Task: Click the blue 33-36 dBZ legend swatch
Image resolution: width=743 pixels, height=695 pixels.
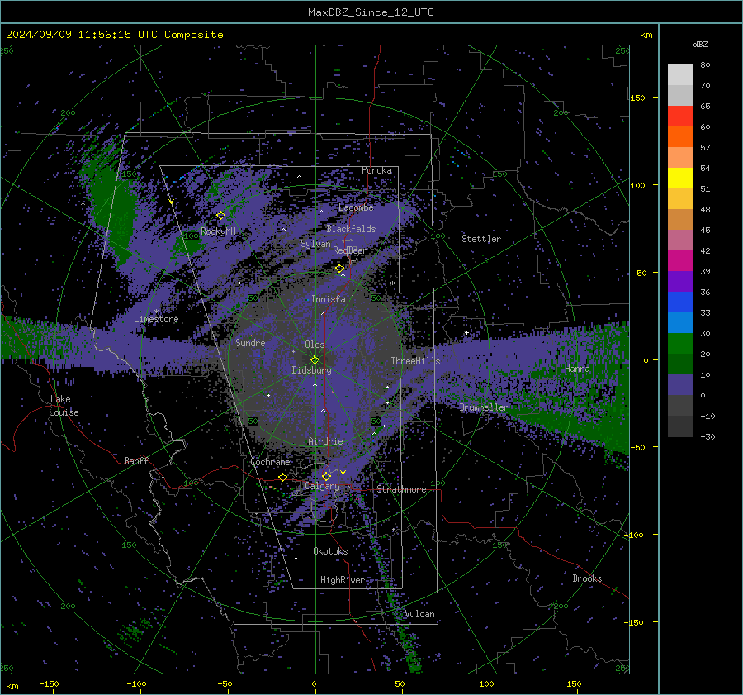Action: point(680,302)
